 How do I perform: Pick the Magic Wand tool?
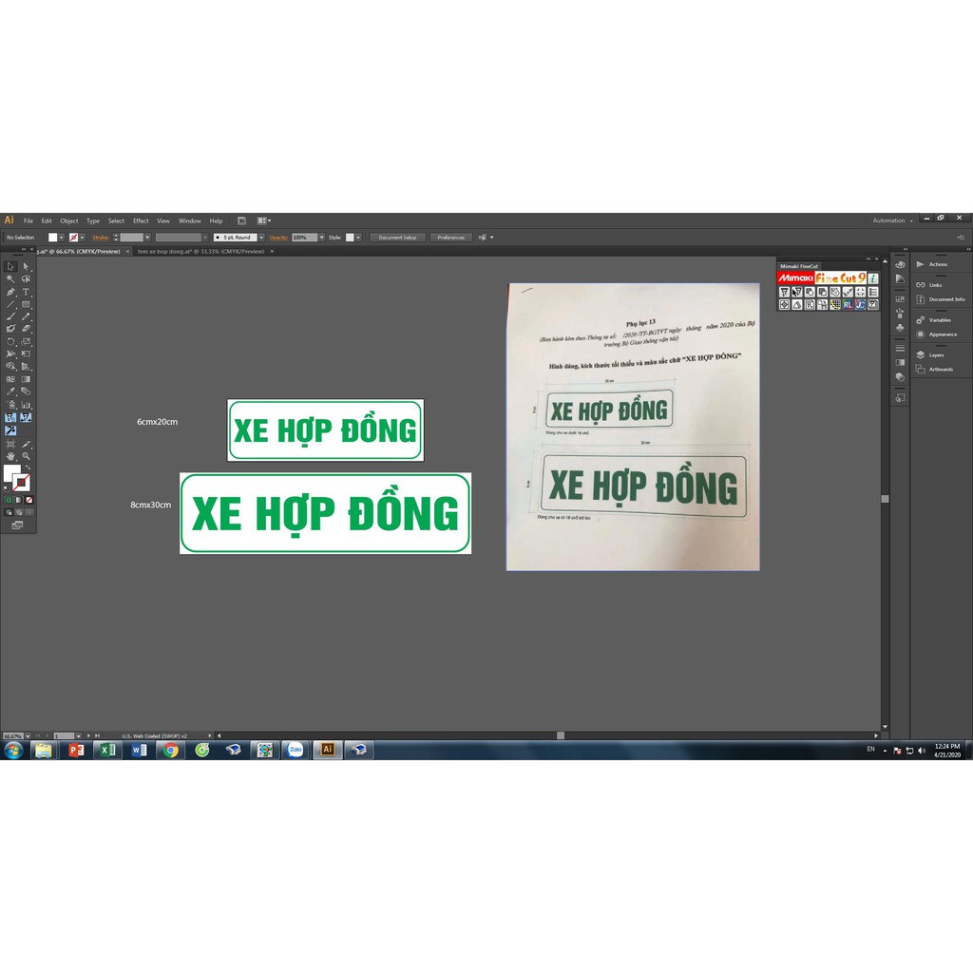point(10,279)
